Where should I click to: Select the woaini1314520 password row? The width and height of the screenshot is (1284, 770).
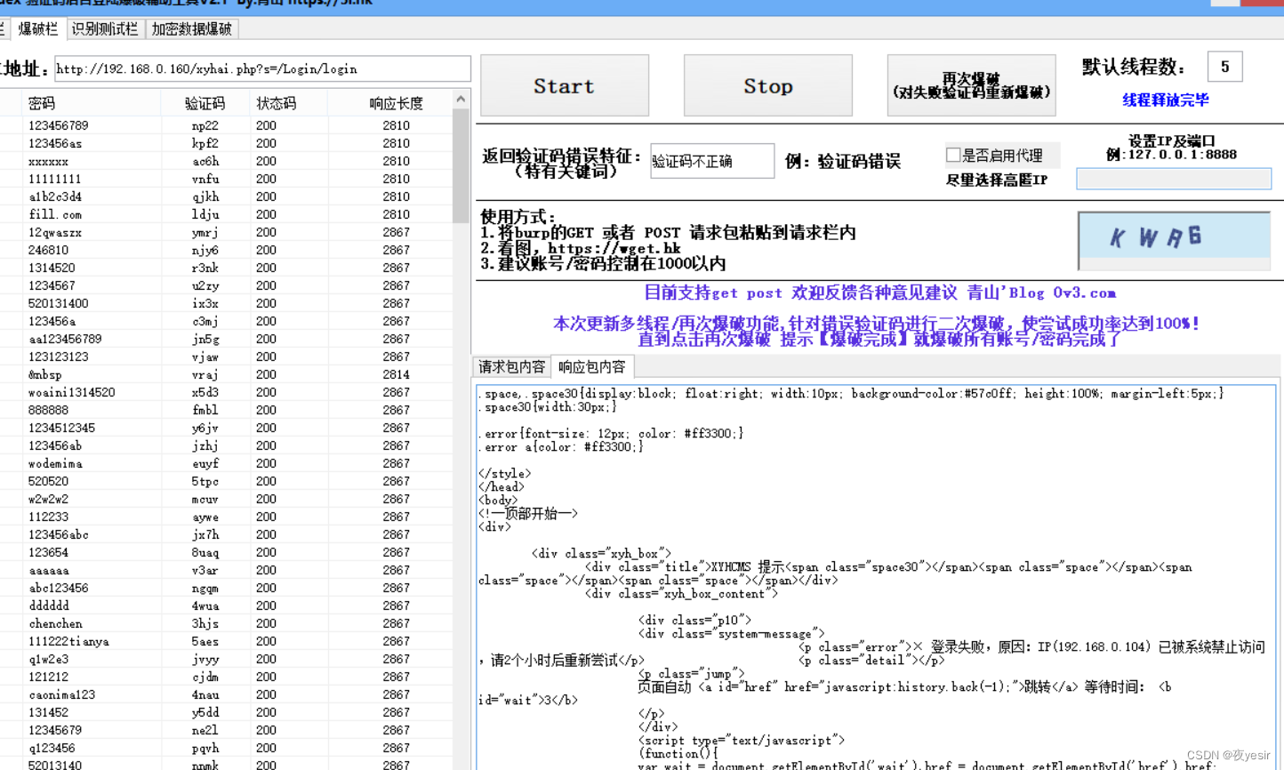coord(226,392)
